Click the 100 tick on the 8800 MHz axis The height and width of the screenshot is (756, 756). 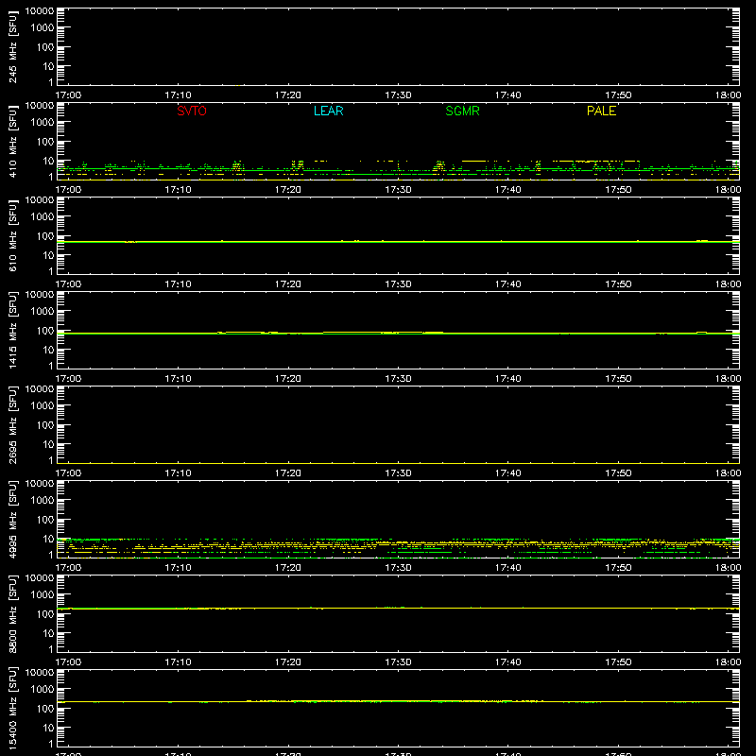click(x=45, y=614)
